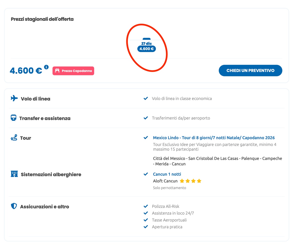The height and width of the screenshot is (245, 294).
Task: Click checkmark beside Volo di linea in classe economica
Action: [x=146, y=99]
